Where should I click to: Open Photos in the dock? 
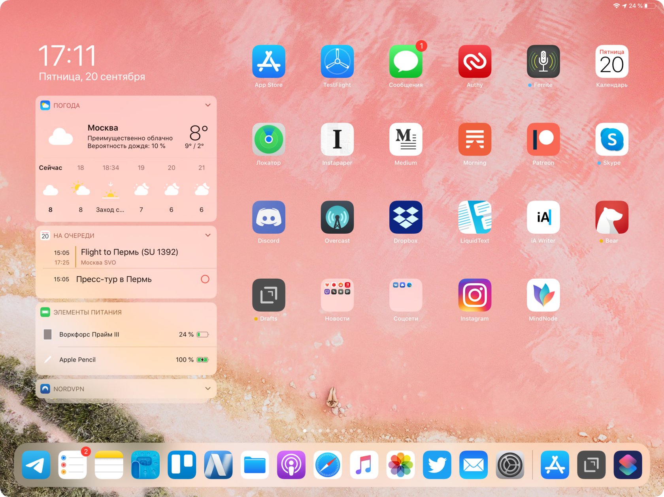pos(401,465)
